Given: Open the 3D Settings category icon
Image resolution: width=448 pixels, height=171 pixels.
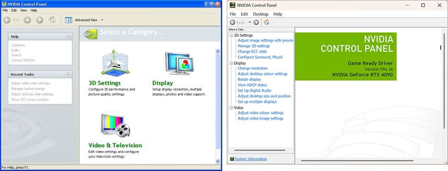Looking at the screenshot, I should [x=115, y=63].
